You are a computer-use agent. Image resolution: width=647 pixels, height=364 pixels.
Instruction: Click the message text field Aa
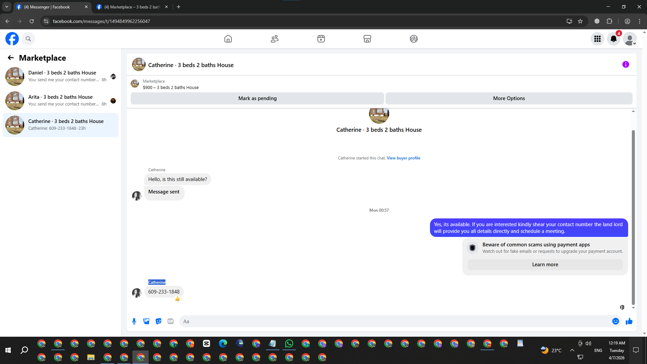tap(394, 321)
